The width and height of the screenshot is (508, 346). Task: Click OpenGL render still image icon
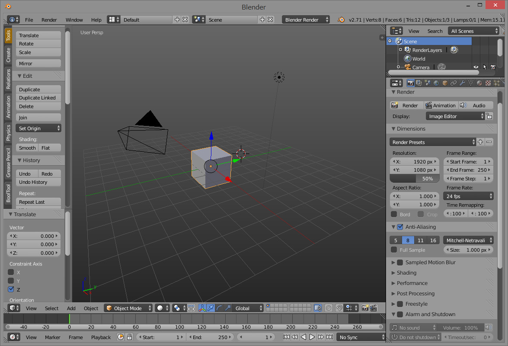coord(365,308)
